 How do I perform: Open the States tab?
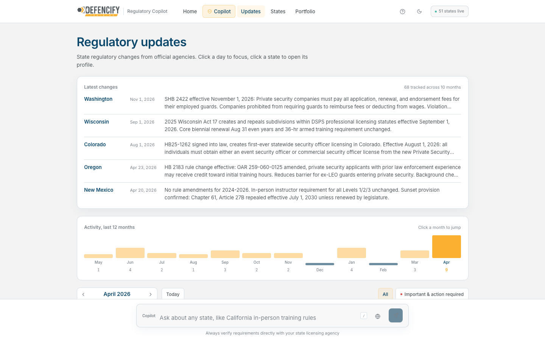tap(278, 11)
